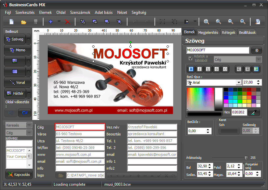The width and height of the screenshot is (268, 190).
Task: Click the Szöveg insert button
Action: click(x=15, y=39)
